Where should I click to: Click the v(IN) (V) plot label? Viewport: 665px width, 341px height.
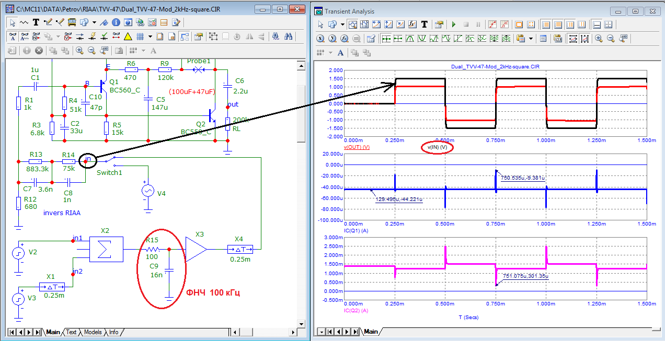(x=437, y=148)
